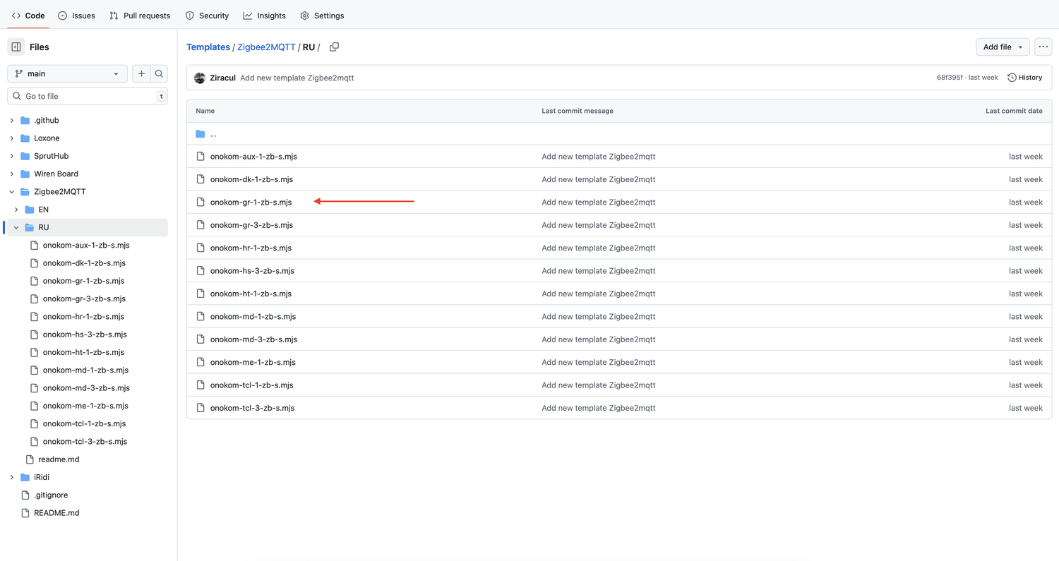Select readme.md in the file tree
Screen dimensions: 1059x561
pos(59,459)
